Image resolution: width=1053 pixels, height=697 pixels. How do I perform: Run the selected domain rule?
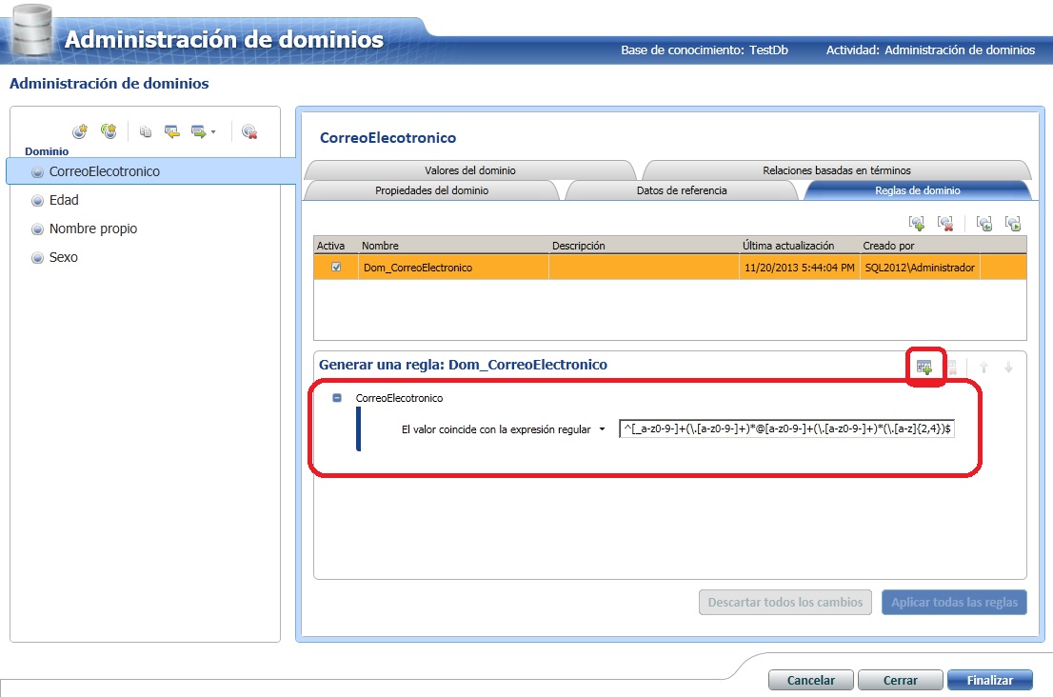[x=1013, y=222]
